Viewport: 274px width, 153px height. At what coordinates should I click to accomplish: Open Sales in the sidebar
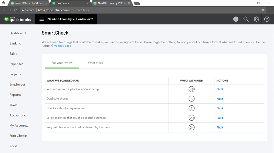tap(13, 54)
